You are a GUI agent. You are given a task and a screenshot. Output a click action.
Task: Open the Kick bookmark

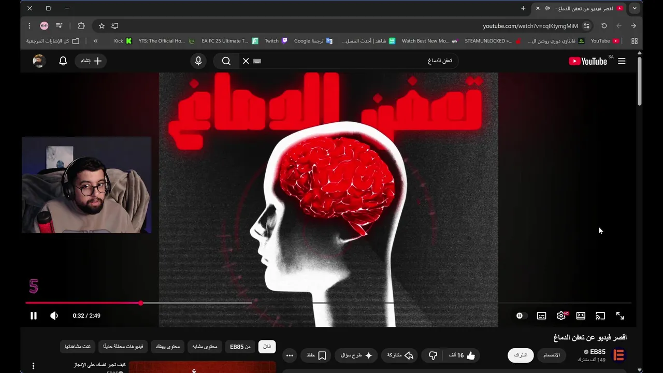pos(123,41)
